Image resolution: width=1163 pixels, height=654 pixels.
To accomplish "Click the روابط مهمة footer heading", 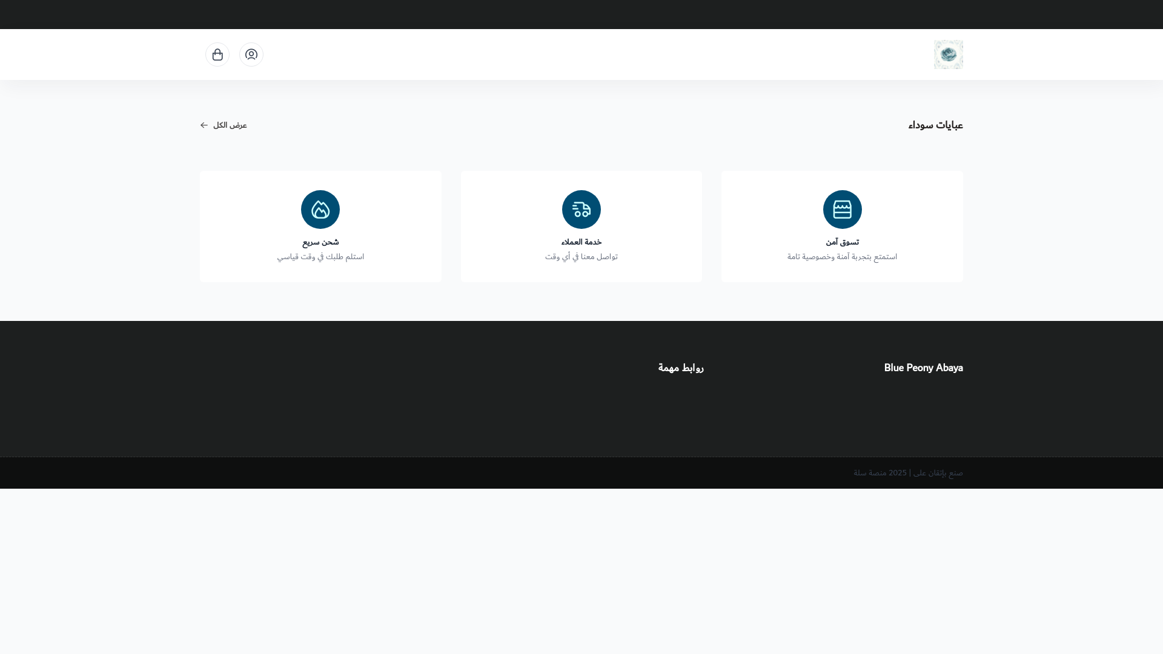I will (x=681, y=368).
